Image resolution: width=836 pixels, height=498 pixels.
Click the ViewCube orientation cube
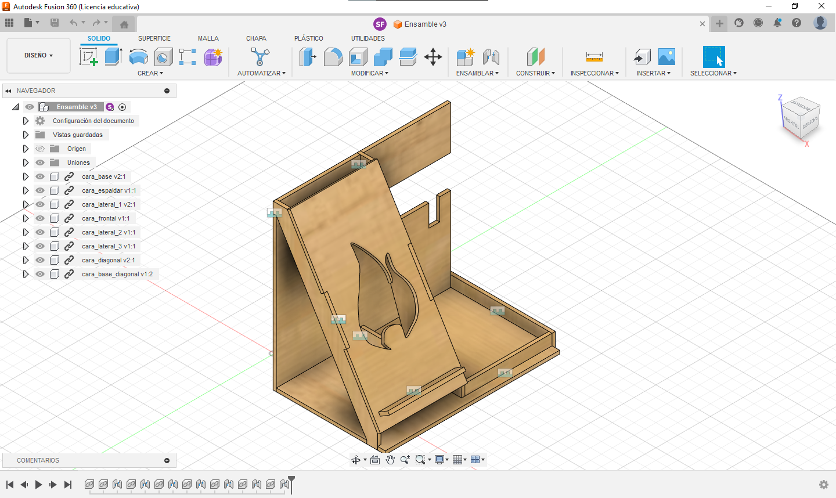(x=801, y=118)
